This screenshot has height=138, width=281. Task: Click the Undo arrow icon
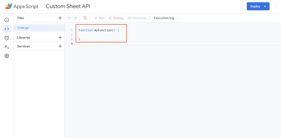point(69,18)
